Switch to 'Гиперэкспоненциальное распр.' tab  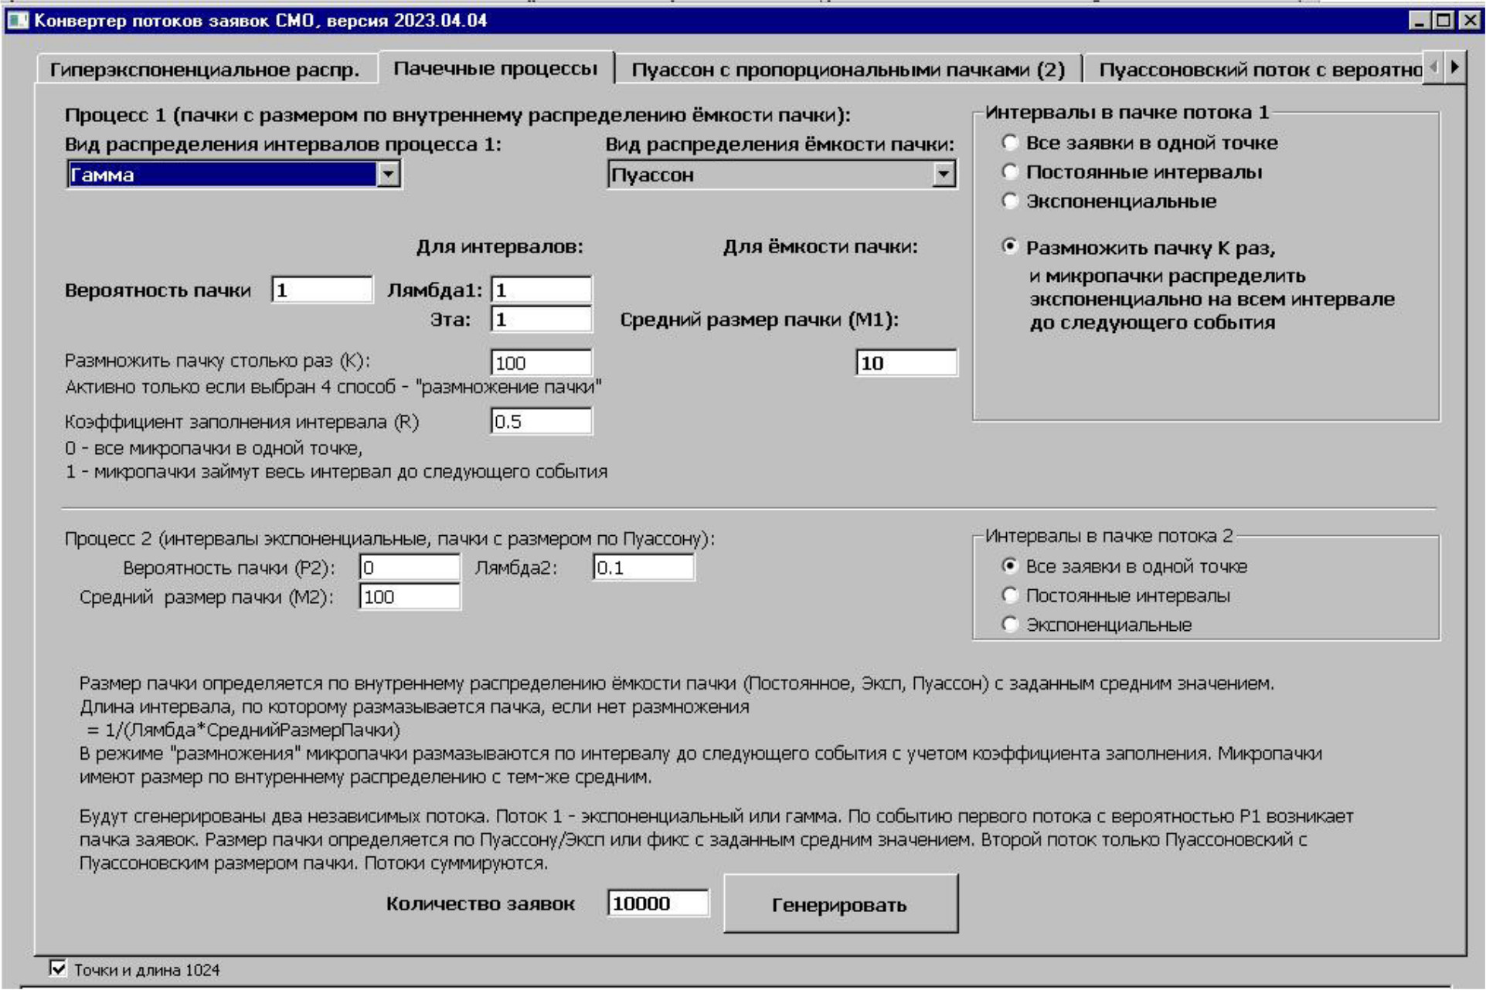(x=205, y=70)
